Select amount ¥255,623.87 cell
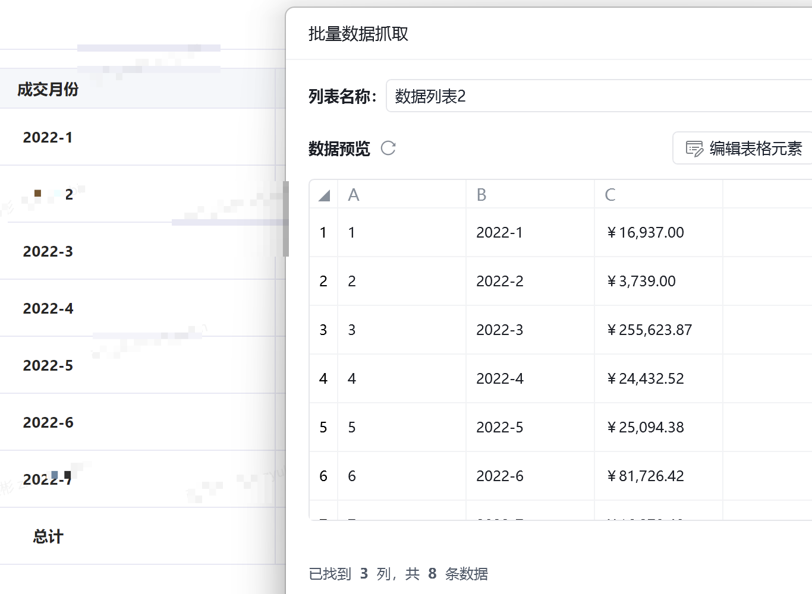Viewport: 812px width, 594px height. tap(659, 330)
